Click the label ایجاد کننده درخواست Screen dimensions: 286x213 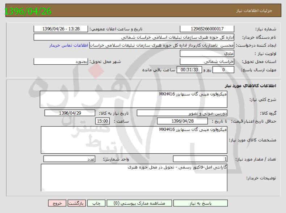coord(256,45)
